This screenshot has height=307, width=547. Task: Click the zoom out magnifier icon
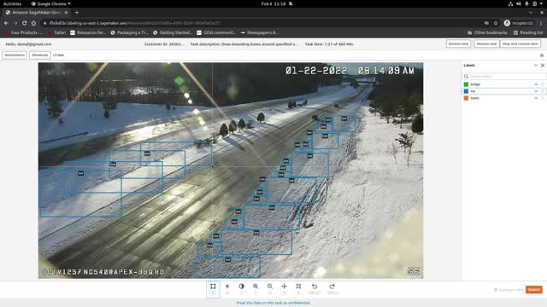pos(270,287)
